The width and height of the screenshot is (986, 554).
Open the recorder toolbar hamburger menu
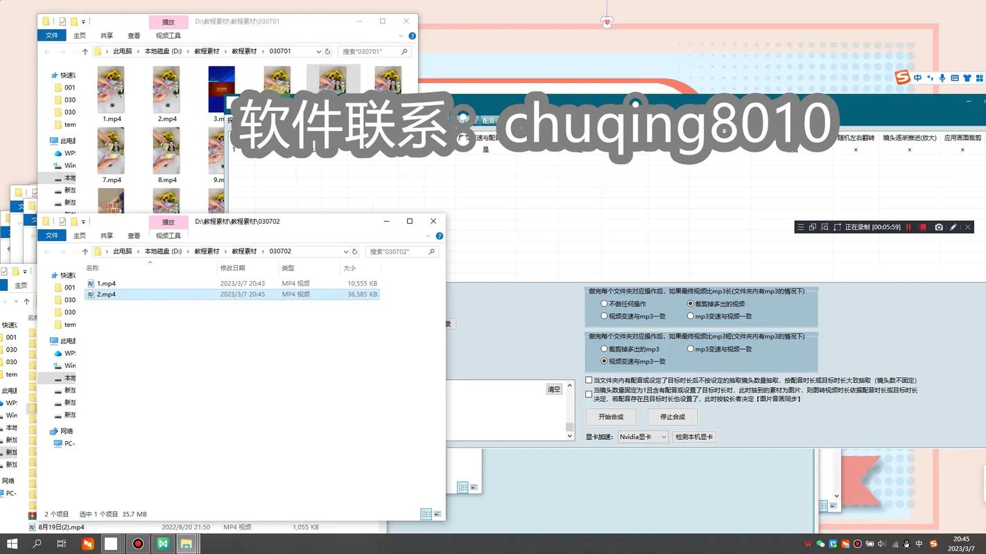(x=801, y=227)
